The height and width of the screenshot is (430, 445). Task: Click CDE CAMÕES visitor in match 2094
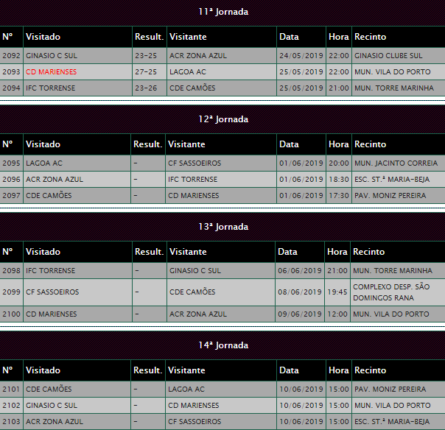pyautogui.click(x=192, y=88)
